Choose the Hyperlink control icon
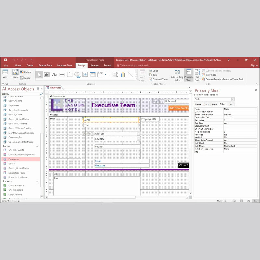The image size is (260, 260). pyautogui.click(x=77, y=75)
